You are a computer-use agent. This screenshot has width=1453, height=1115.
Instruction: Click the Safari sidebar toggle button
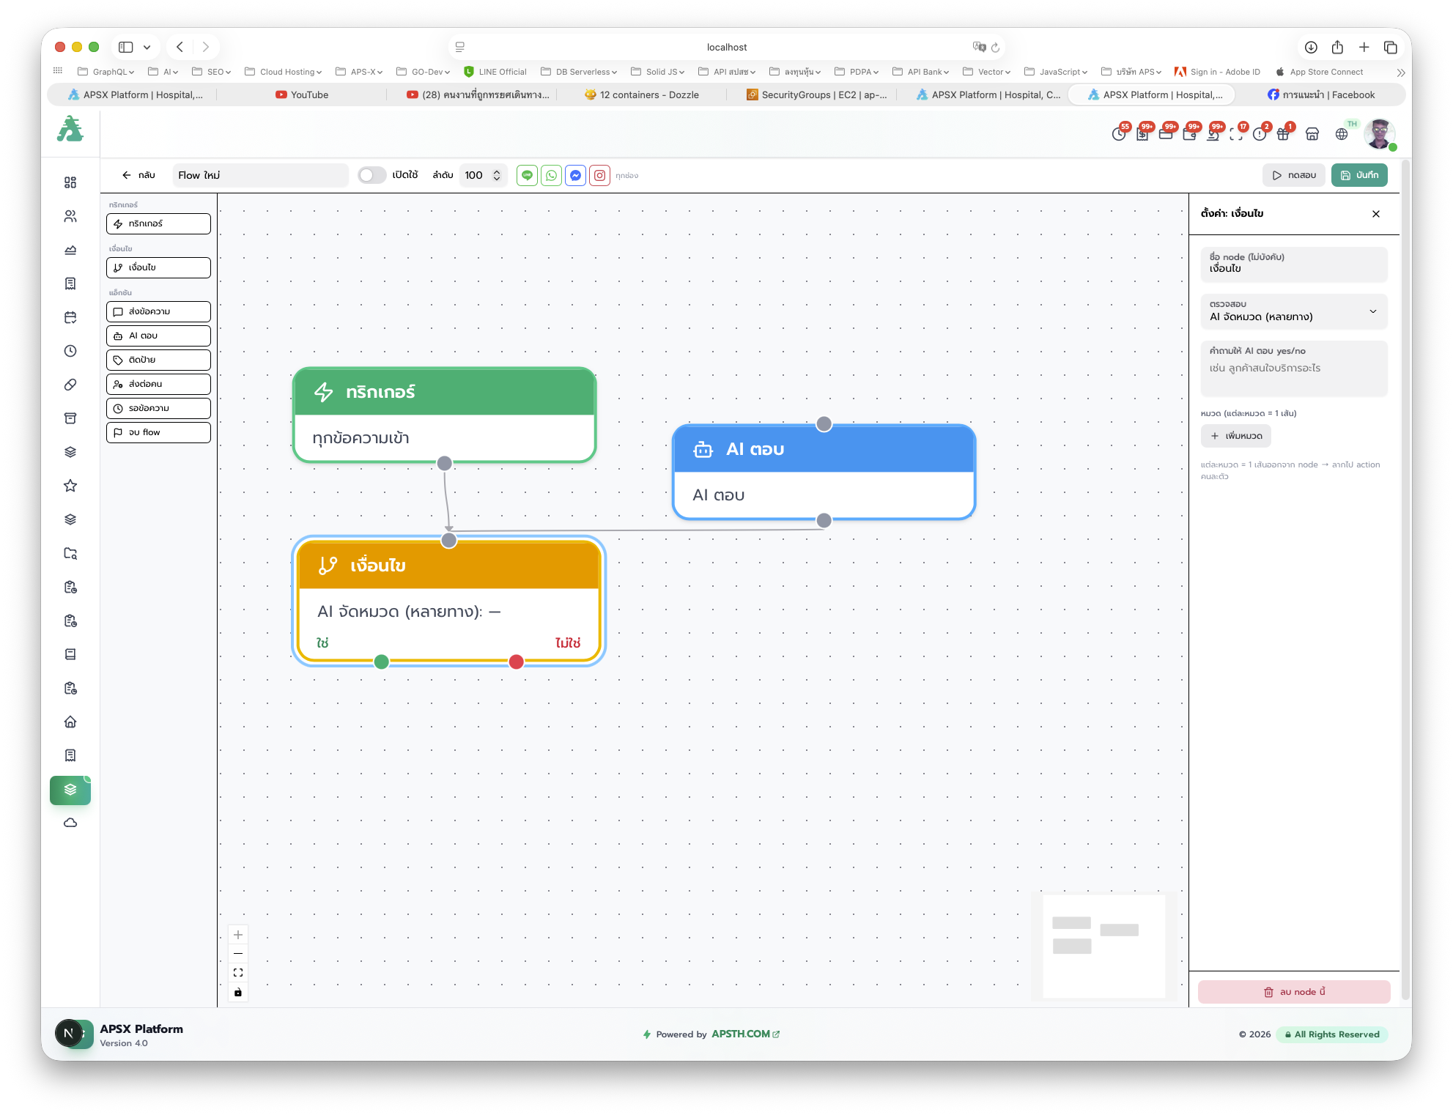126,47
